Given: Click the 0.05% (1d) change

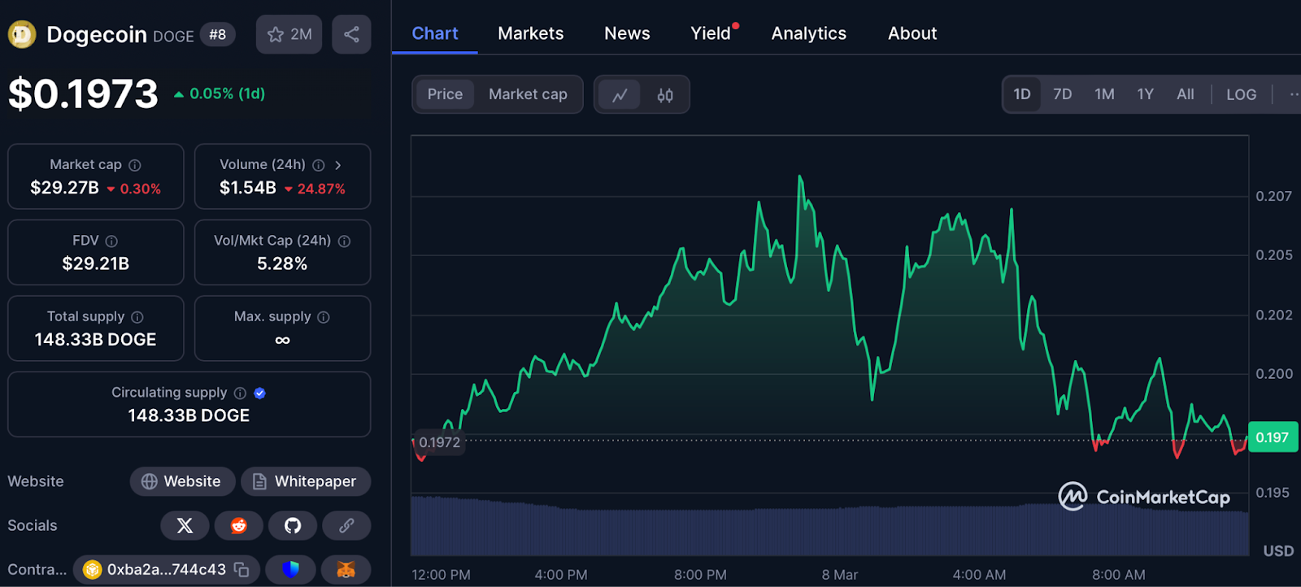Looking at the screenshot, I should click(220, 93).
